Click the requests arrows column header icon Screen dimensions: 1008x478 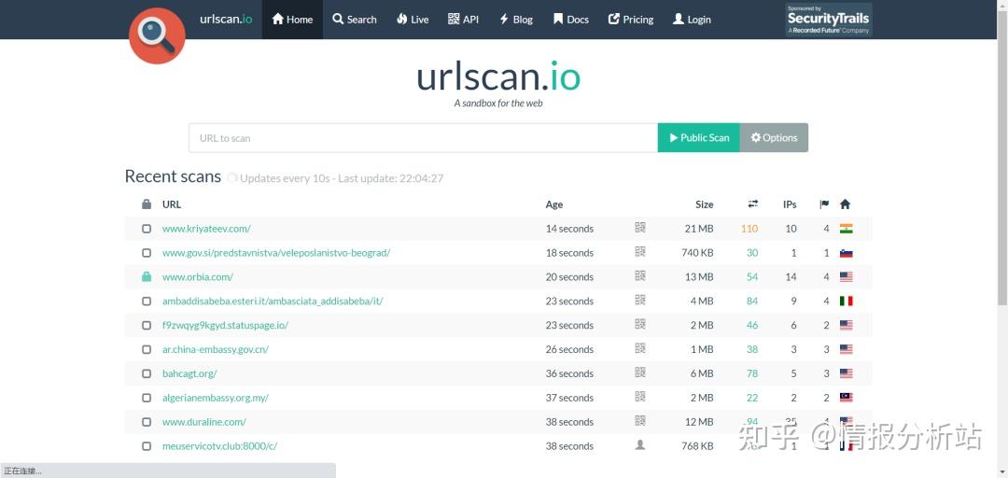tap(753, 204)
